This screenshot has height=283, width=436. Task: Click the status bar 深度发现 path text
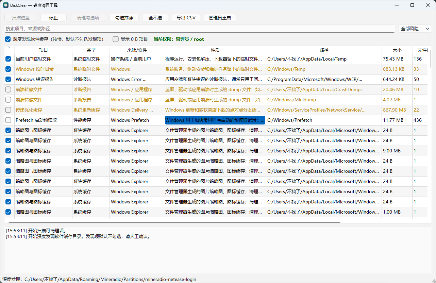(99, 279)
